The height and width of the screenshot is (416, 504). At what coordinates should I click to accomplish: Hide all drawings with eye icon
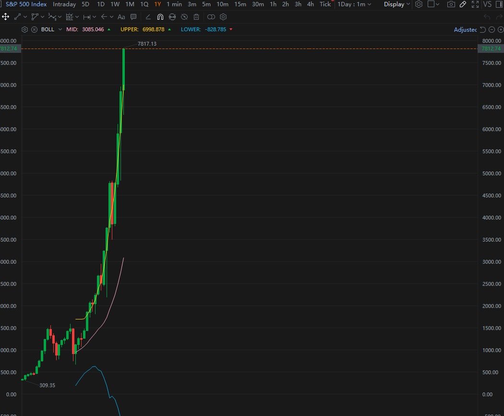pos(184,17)
